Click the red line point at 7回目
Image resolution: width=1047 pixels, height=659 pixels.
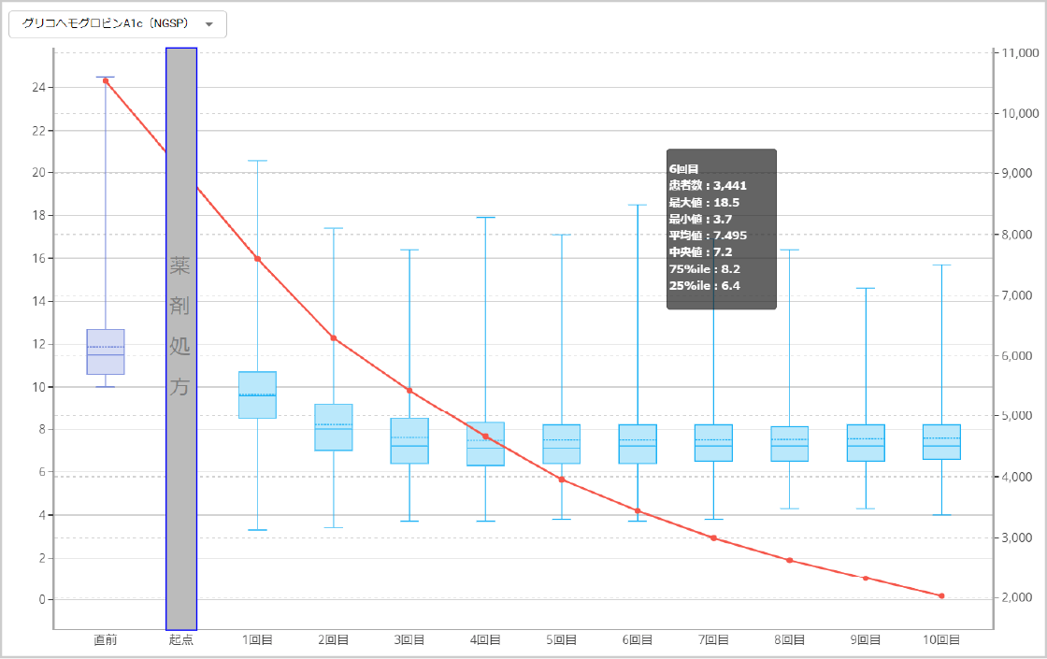[714, 538]
